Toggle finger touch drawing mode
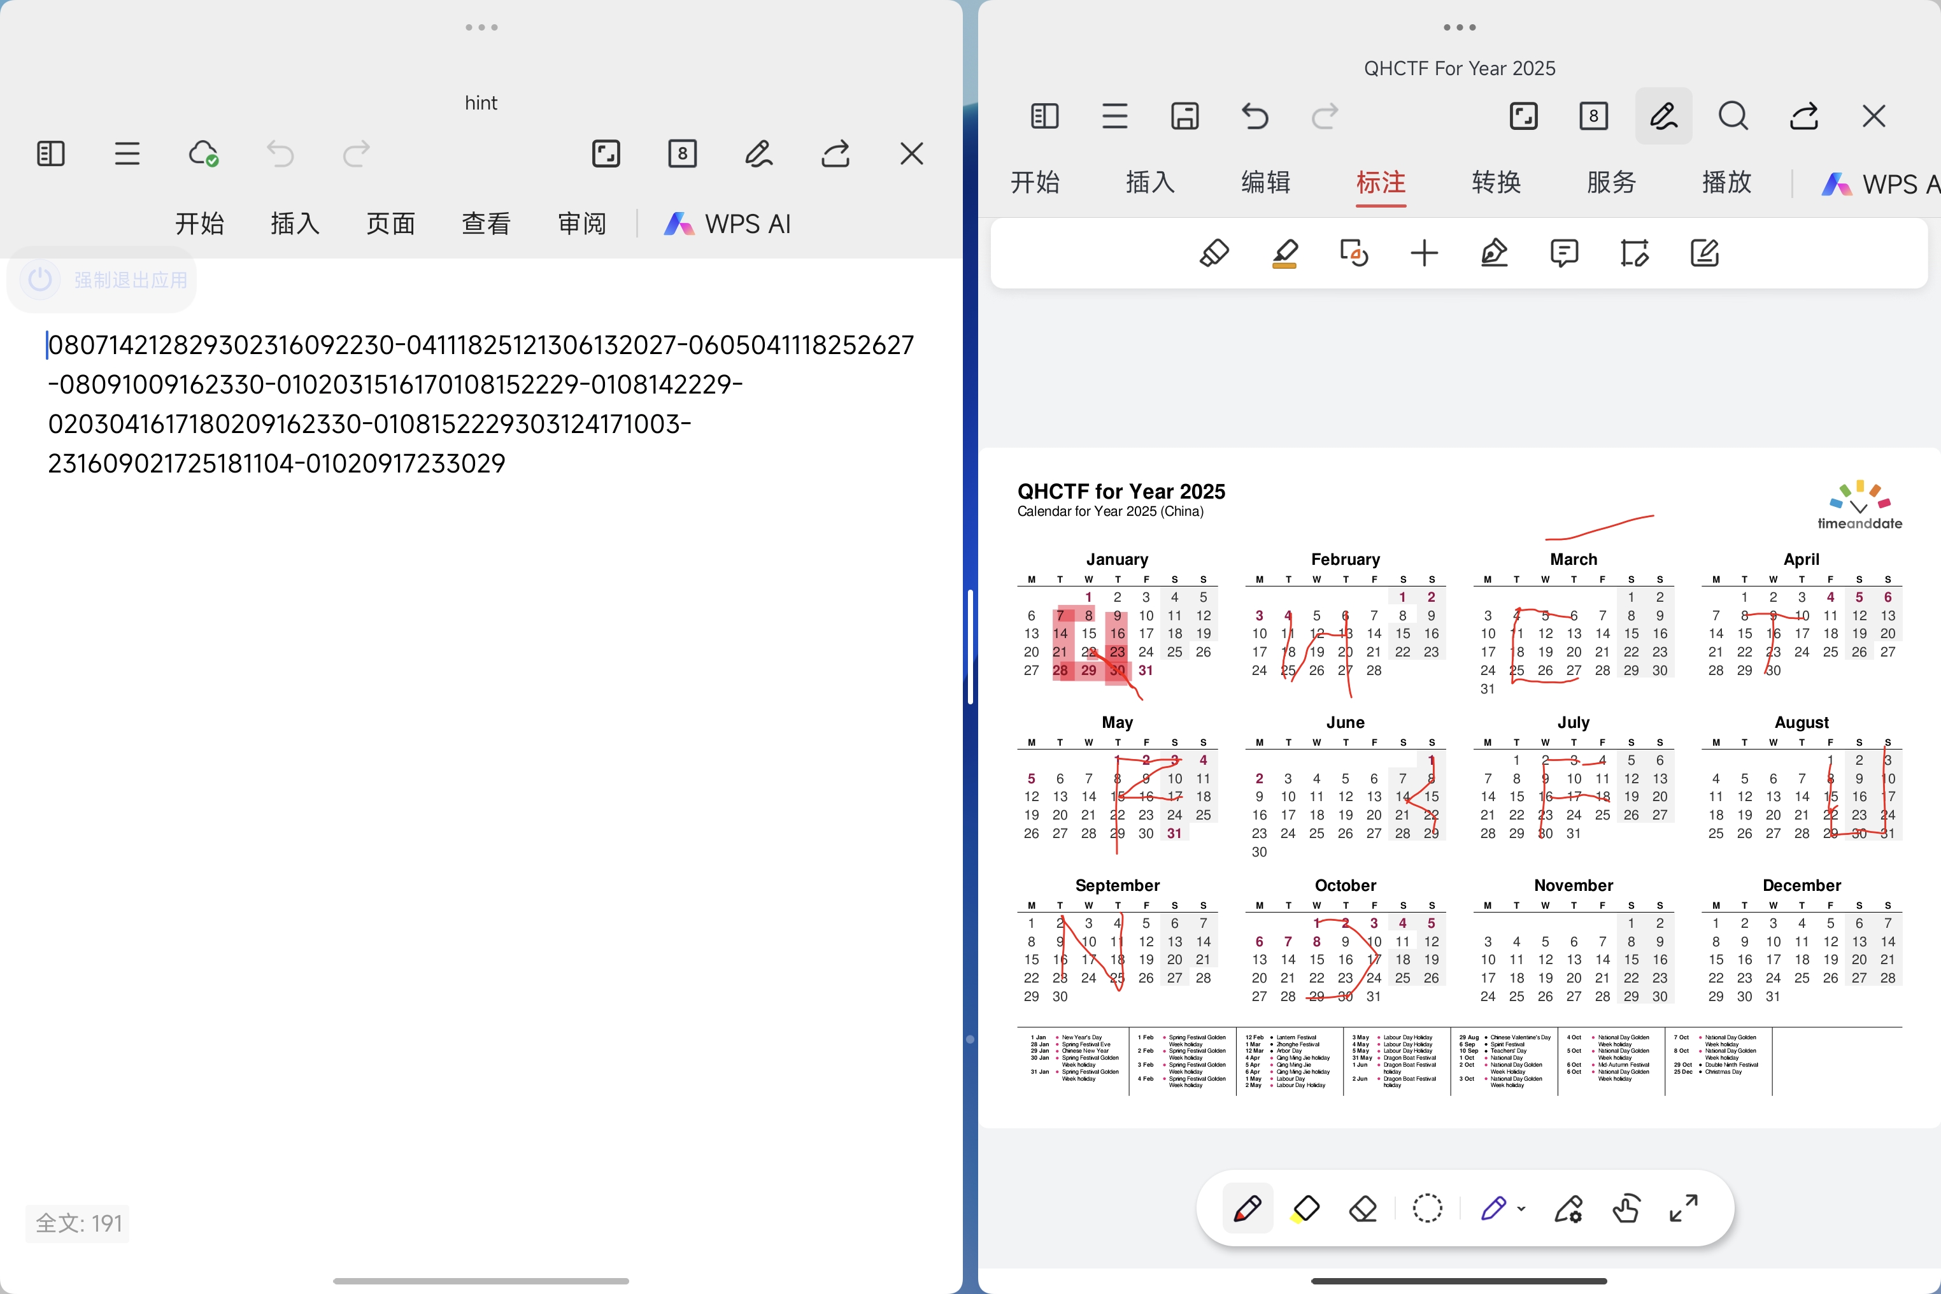This screenshot has height=1294, width=1941. tap(1626, 1209)
